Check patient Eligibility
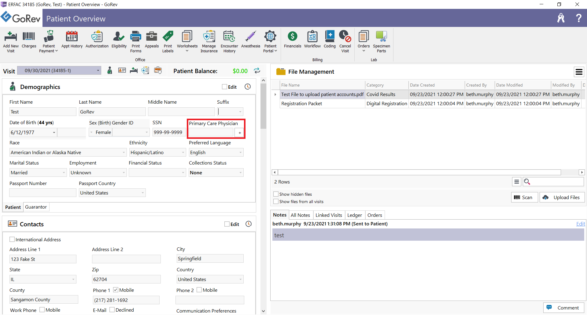 (119, 39)
